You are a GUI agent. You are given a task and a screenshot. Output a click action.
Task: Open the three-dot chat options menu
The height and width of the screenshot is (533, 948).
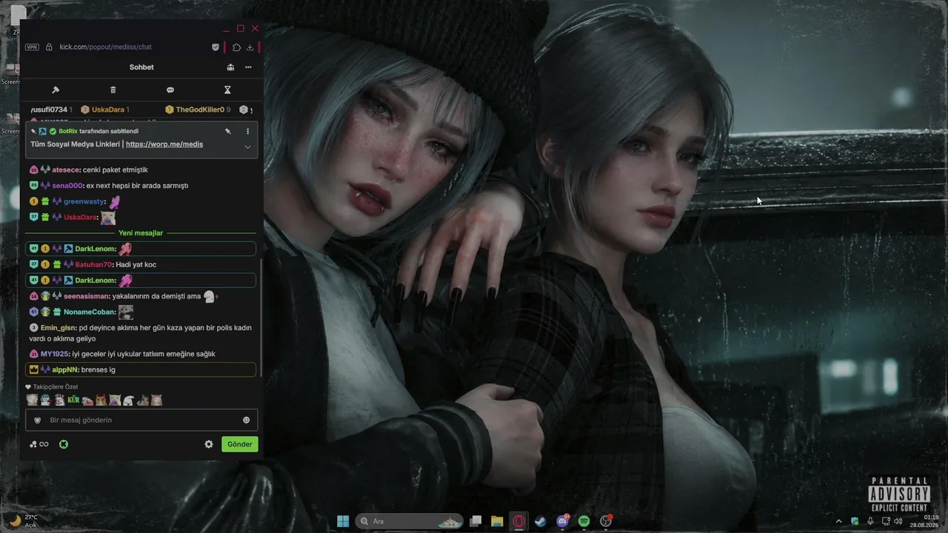click(248, 67)
